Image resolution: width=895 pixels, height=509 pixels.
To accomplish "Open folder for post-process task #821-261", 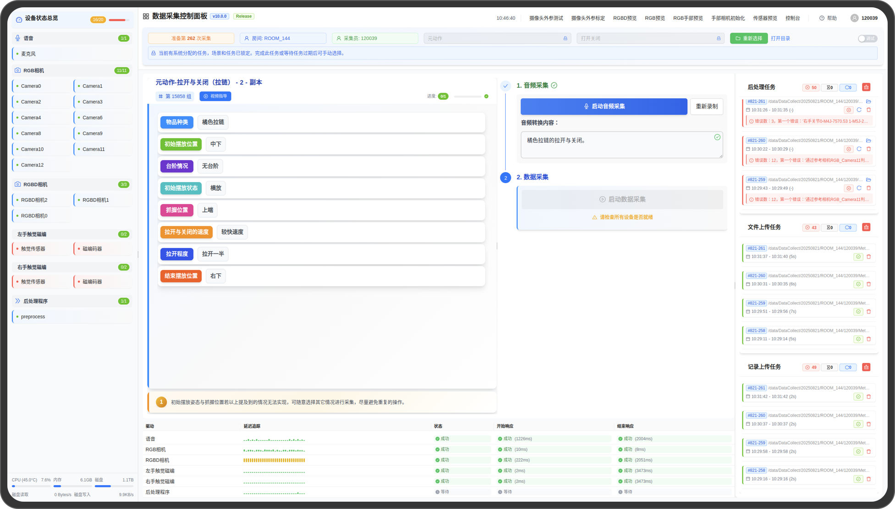I will pos(868,102).
